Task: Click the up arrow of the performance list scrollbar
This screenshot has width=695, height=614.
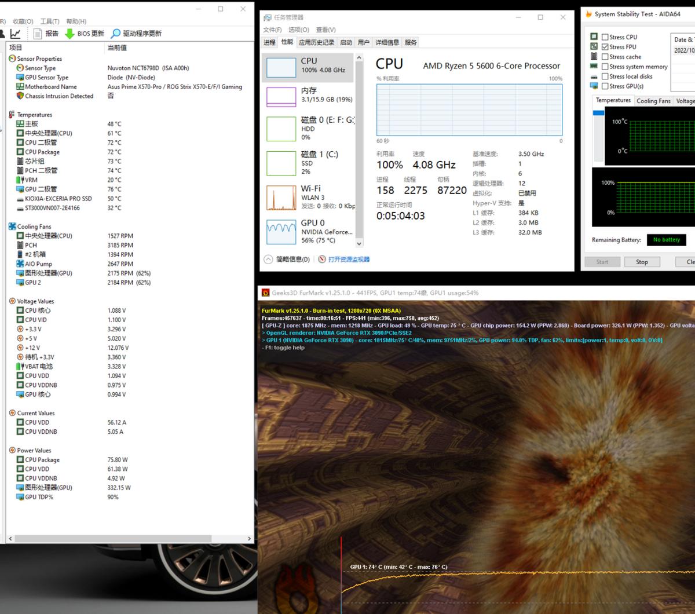Action: 359,58
